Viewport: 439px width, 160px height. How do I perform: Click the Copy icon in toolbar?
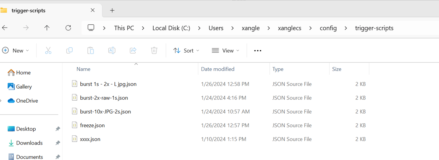click(69, 50)
